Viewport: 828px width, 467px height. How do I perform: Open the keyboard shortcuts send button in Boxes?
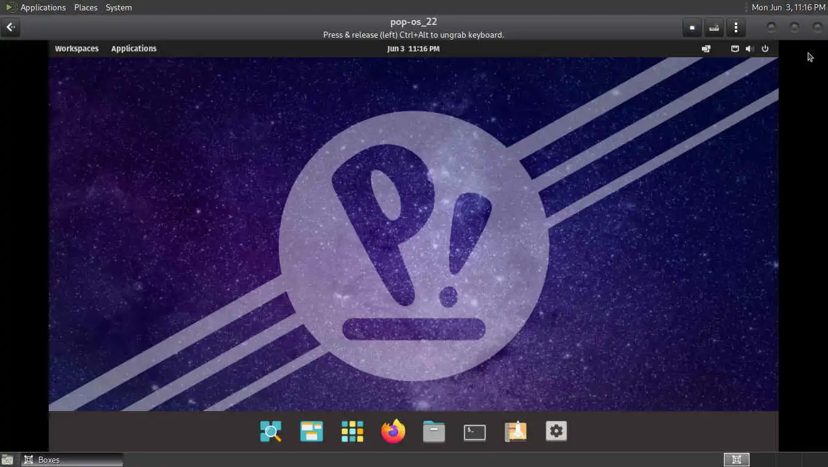click(x=714, y=27)
